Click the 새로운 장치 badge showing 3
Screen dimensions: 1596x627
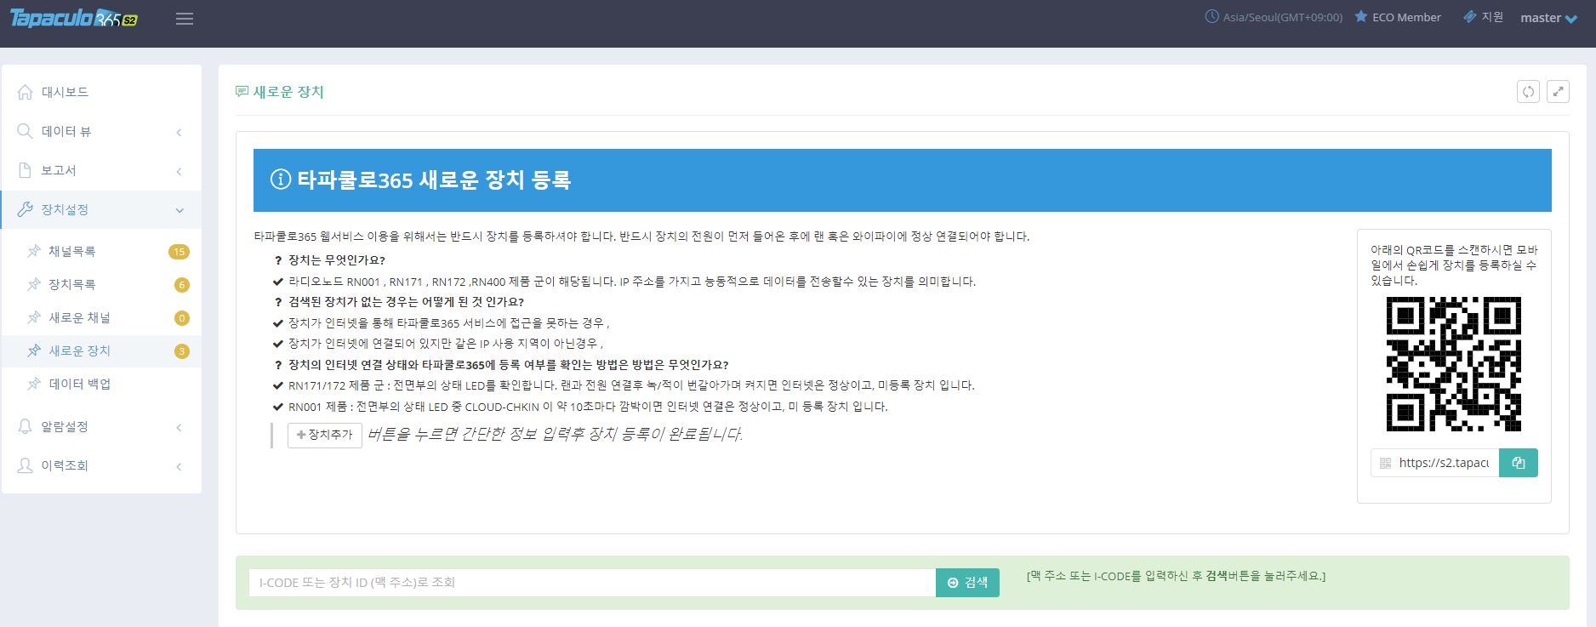pyautogui.click(x=181, y=351)
